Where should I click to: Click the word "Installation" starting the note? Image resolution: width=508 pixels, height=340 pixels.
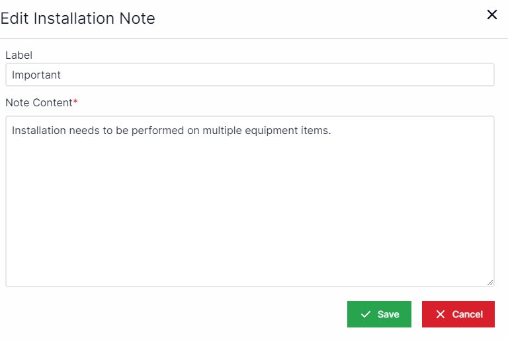point(39,130)
